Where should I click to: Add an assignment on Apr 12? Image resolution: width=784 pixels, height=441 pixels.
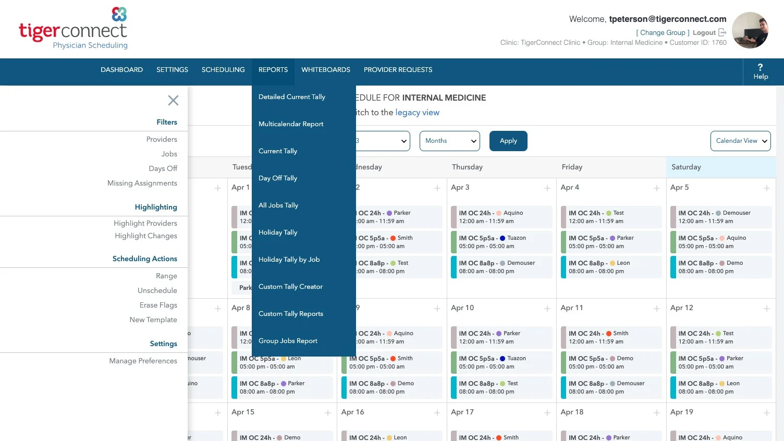click(x=767, y=309)
